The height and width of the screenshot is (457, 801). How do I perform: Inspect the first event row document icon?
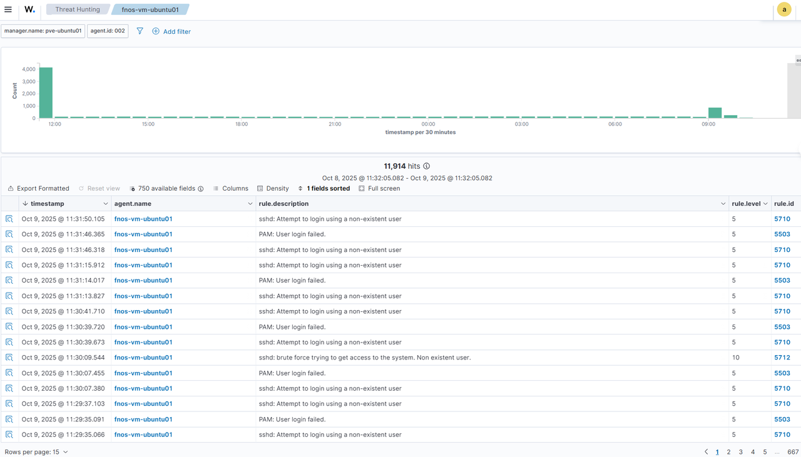point(9,219)
